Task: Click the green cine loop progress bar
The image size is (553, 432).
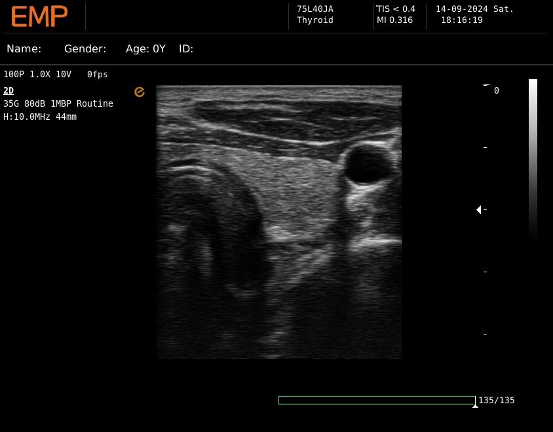Action: [x=377, y=399]
